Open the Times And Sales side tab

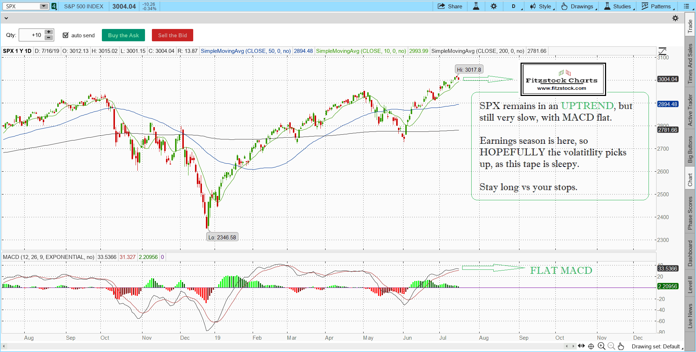pyautogui.click(x=690, y=64)
